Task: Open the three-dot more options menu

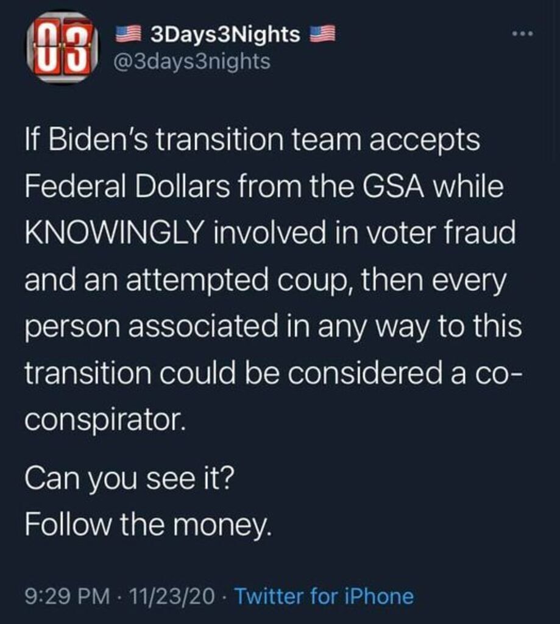Action: pyautogui.click(x=522, y=34)
